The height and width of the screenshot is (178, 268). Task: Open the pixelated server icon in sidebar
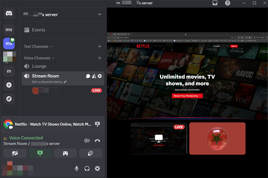coord(10,57)
